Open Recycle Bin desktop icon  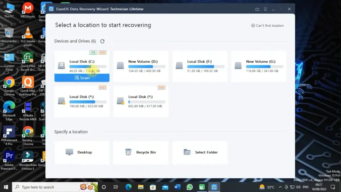9,35
